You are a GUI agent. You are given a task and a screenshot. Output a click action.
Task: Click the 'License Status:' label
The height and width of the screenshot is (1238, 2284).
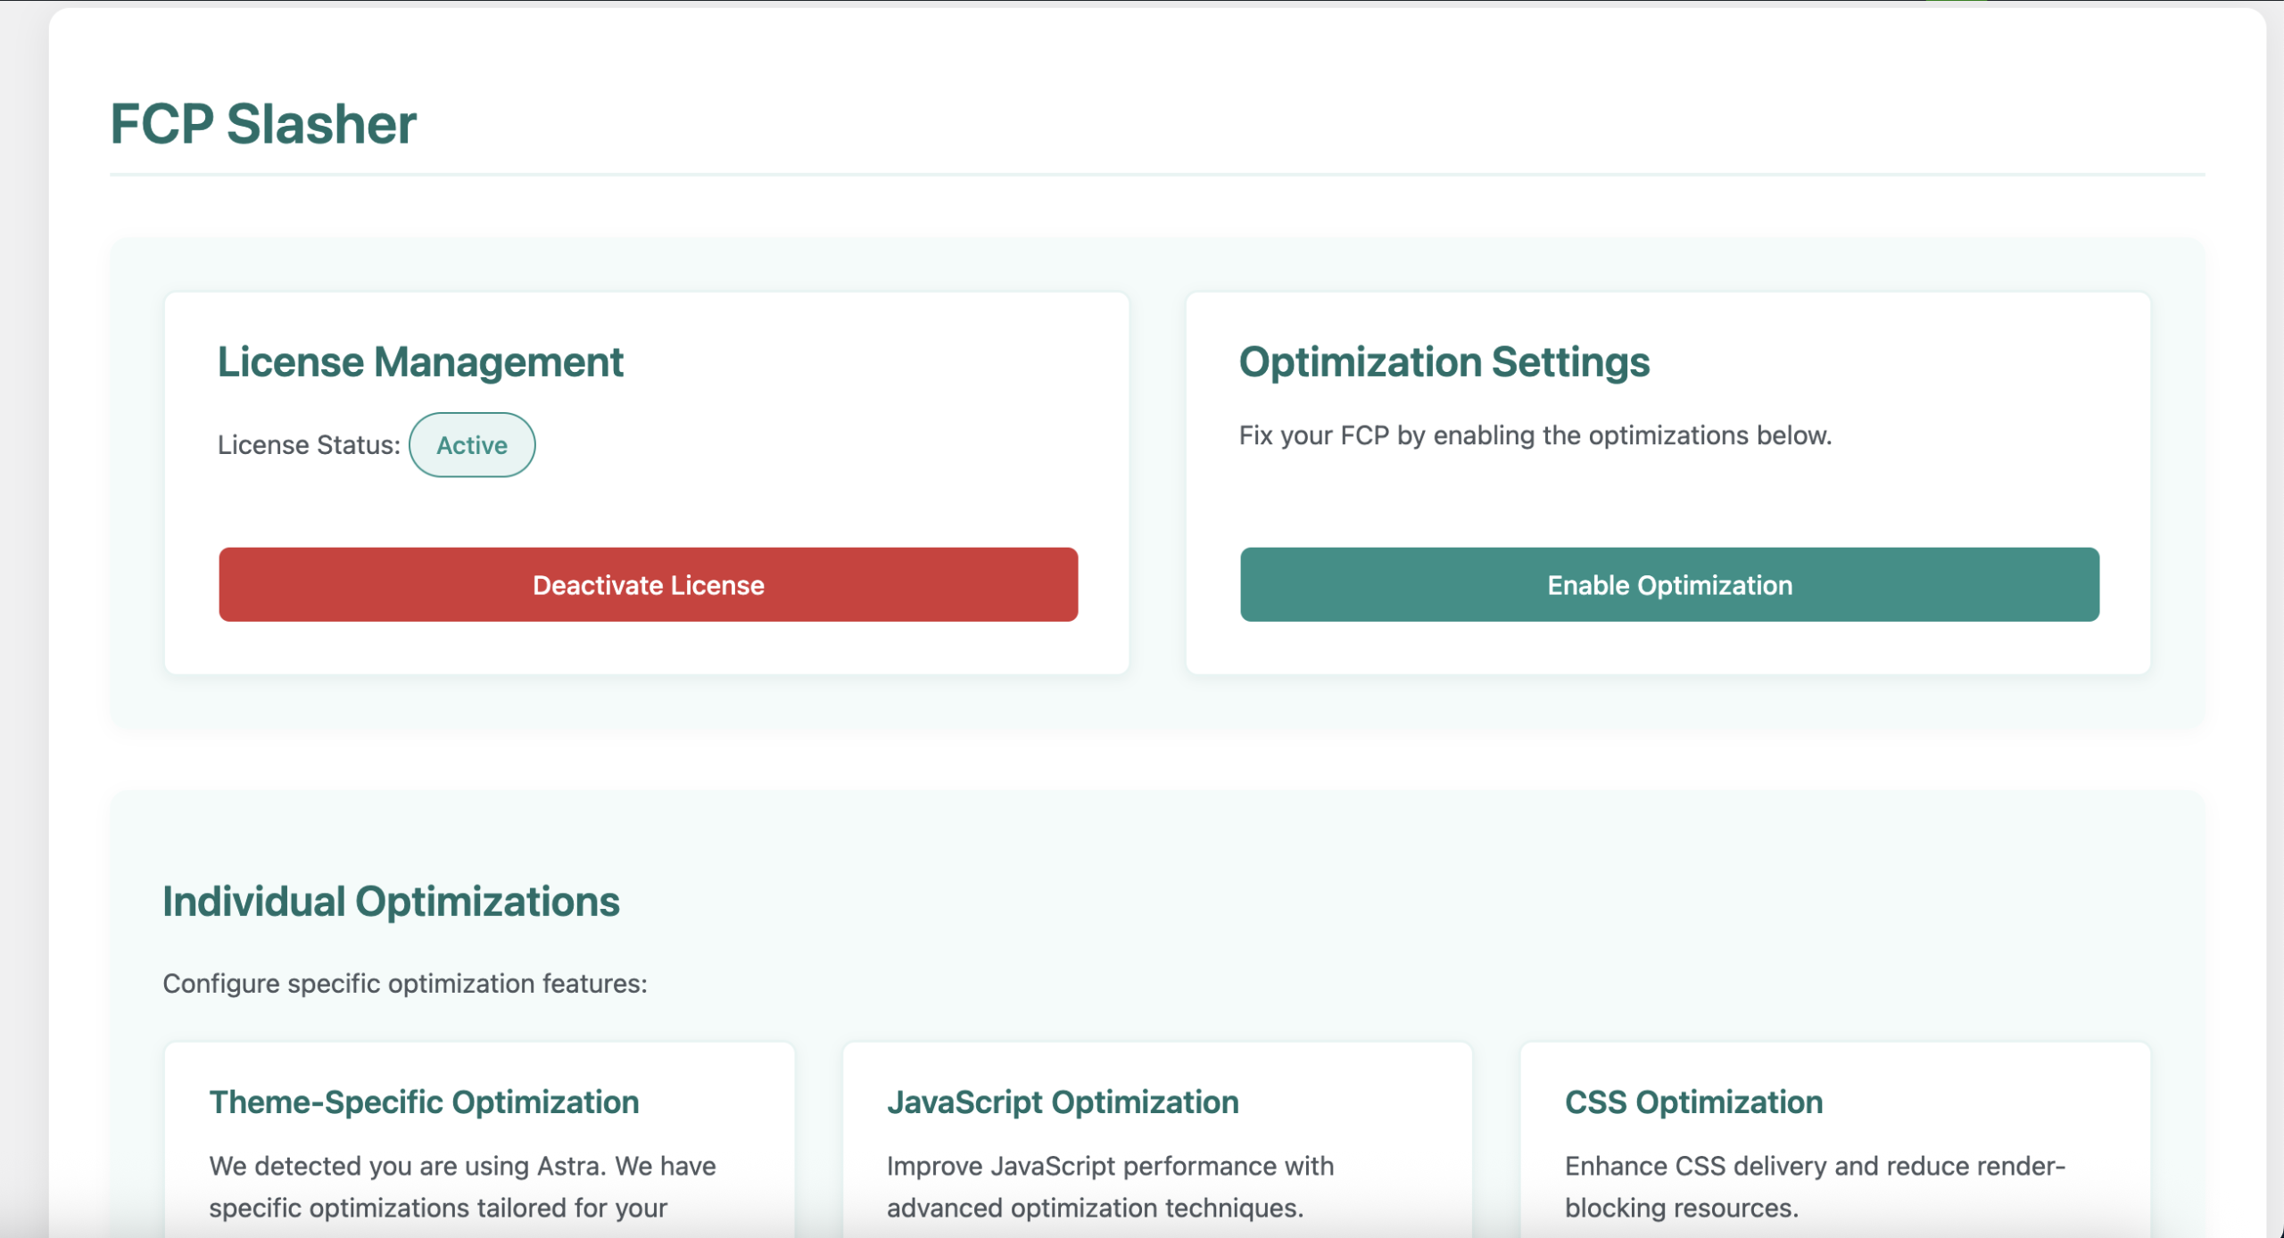tap(309, 444)
